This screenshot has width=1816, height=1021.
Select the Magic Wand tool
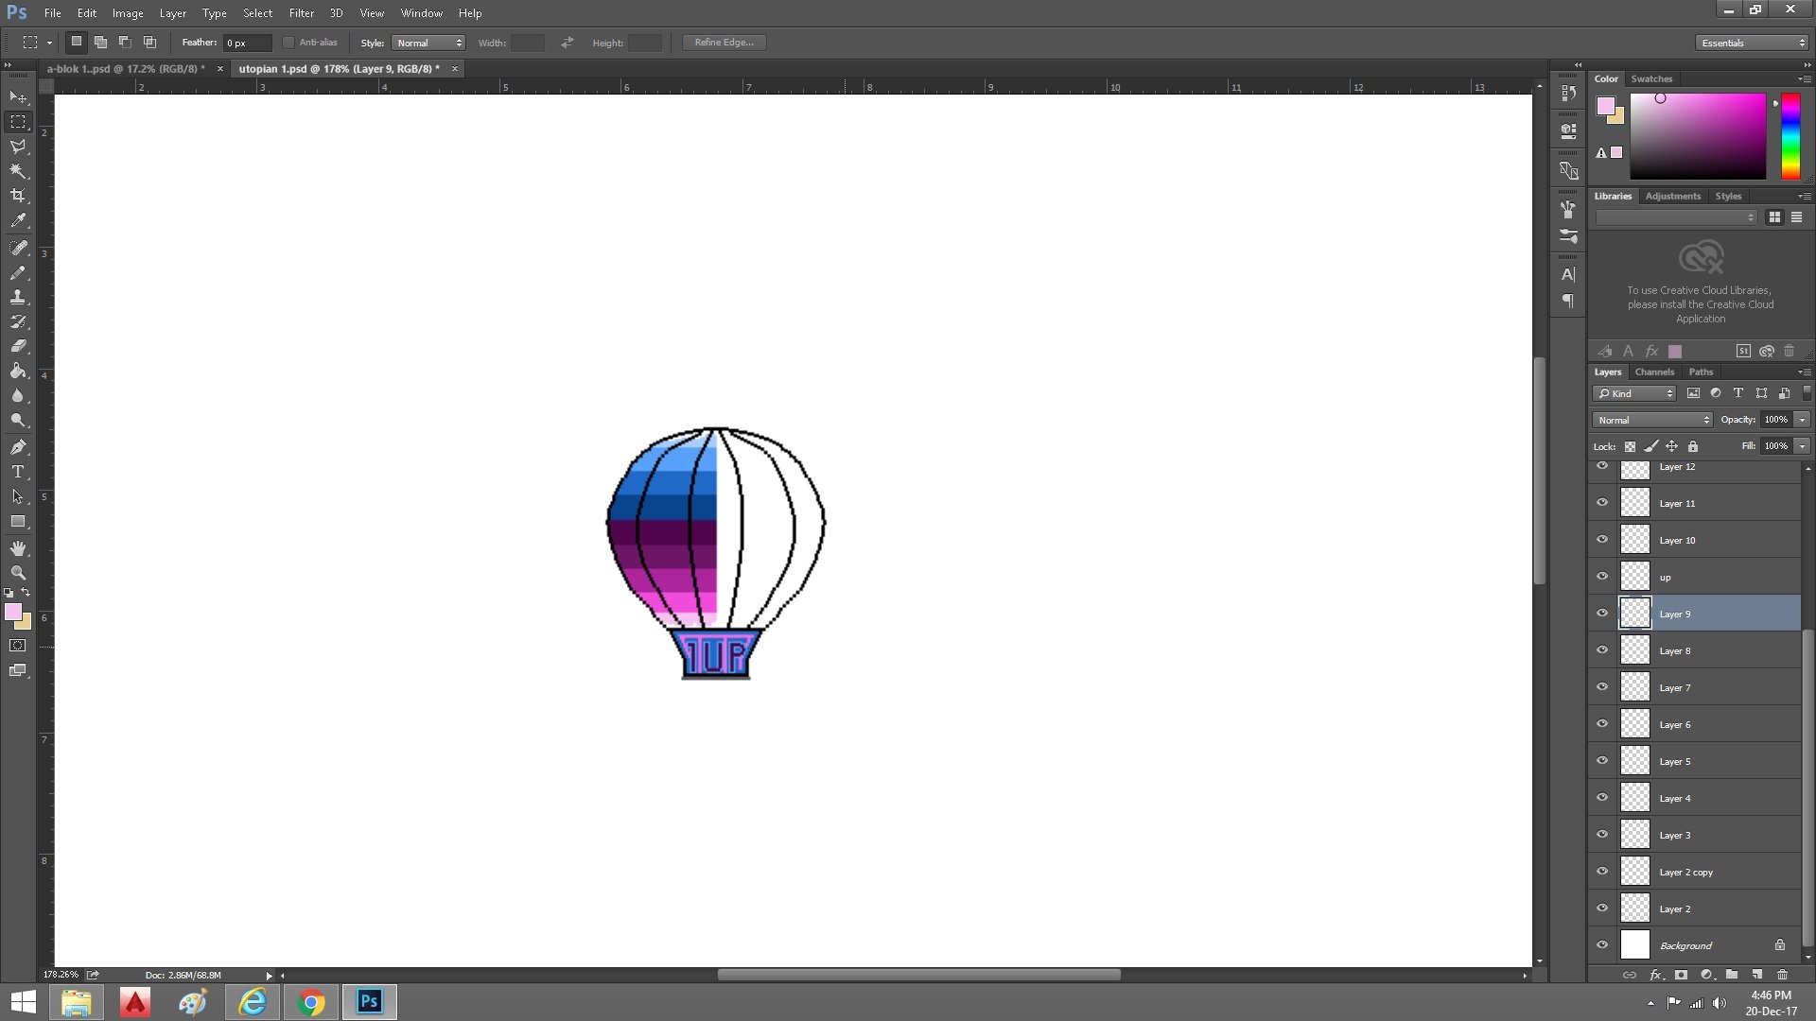pos(18,171)
